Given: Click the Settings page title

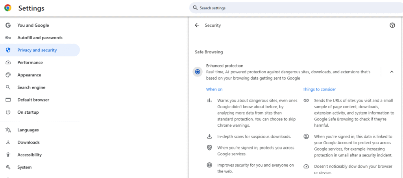Looking at the screenshot, I should pos(31,8).
